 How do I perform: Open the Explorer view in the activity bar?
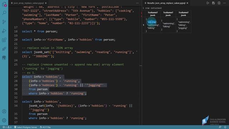[x=4, y=4]
